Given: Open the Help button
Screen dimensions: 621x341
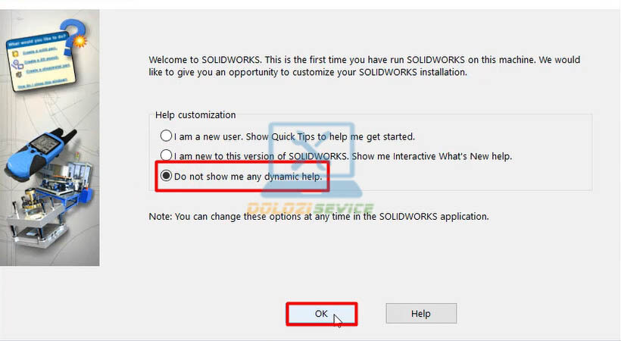Looking at the screenshot, I should 421,314.
